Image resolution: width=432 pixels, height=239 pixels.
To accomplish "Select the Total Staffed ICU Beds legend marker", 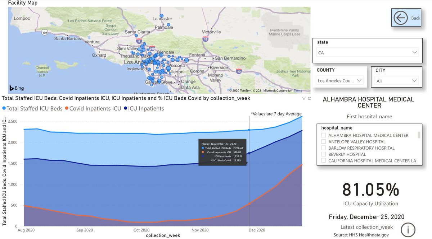I will click(3, 108).
